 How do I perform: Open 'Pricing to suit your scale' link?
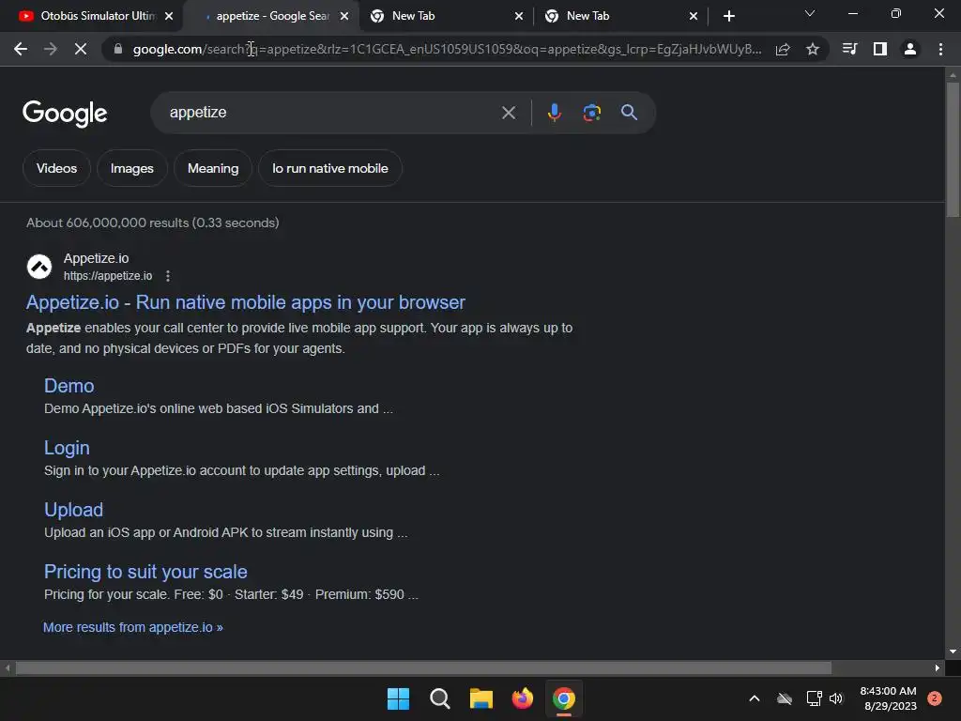coord(145,572)
